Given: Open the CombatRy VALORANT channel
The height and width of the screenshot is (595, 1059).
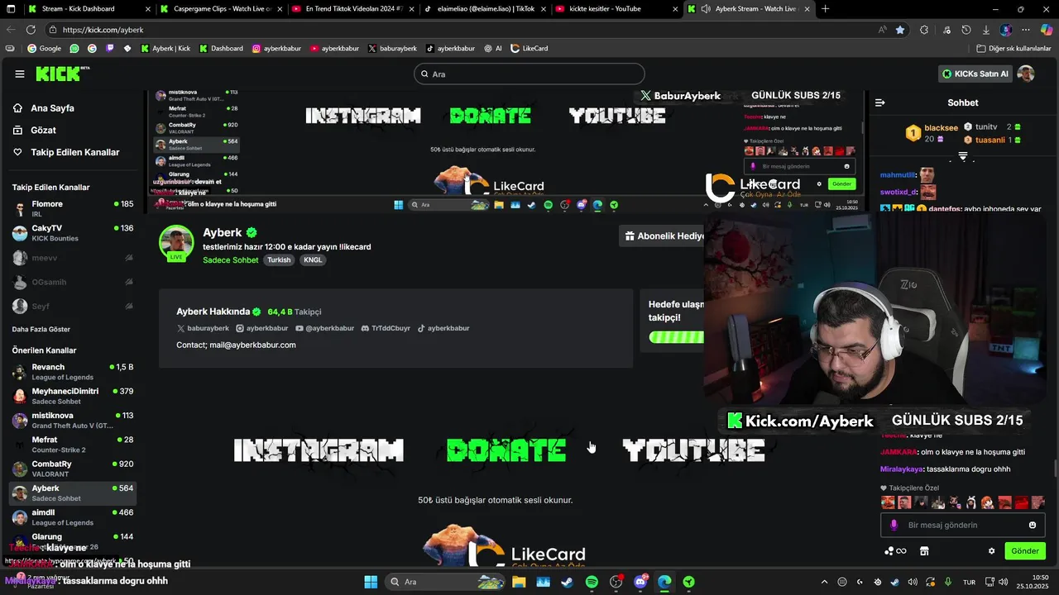Looking at the screenshot, I should 73,469.
